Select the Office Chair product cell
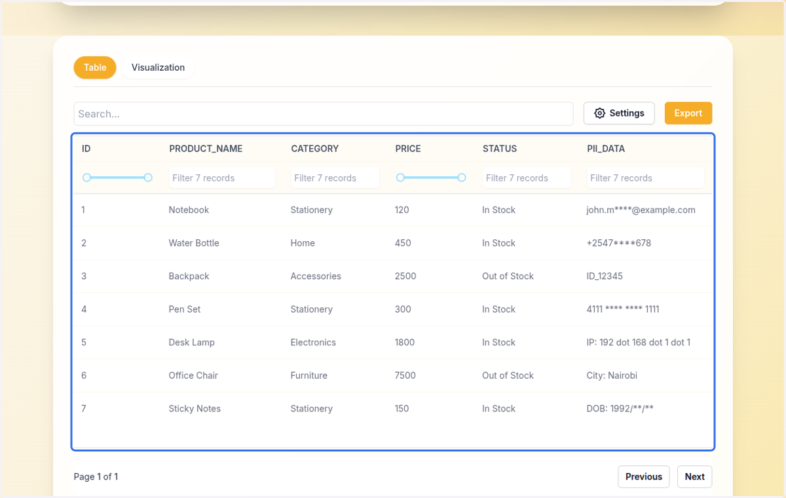The width and height of the screenshot is (786, 498). 193,375
